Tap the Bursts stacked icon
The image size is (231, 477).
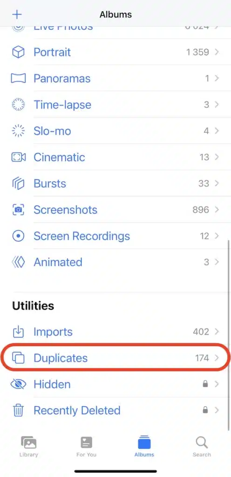[x=18, y=184]
